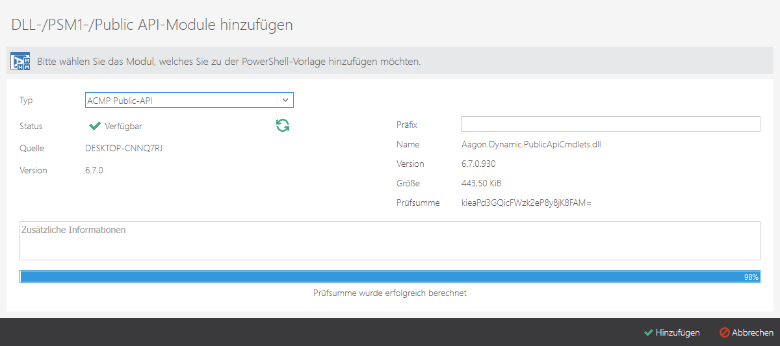Click file name Aagon.Dynamic.PublicApiCmdlets.dll
This screenshot has height=346, width=780.
click(x=531, y=144)
